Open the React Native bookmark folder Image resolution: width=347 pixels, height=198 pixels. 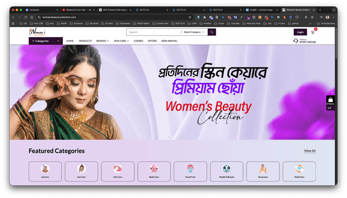pos(141,23)
